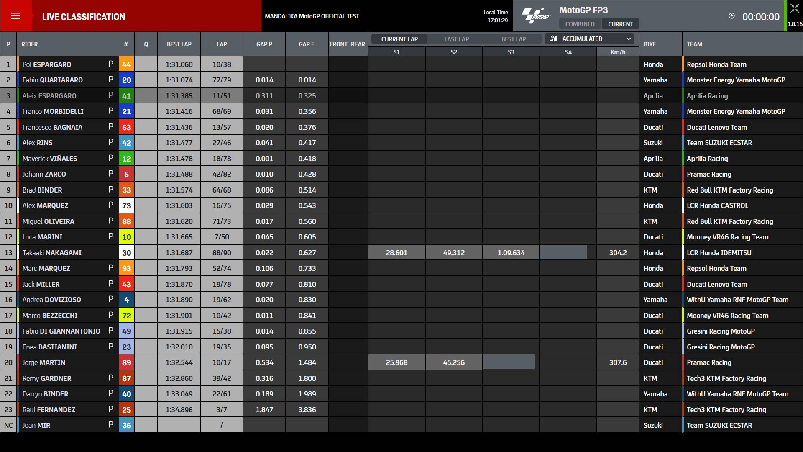Select rider Fabio DI GIANNANTONIO
Screen dimensions: 803x452
pos(61,331)
